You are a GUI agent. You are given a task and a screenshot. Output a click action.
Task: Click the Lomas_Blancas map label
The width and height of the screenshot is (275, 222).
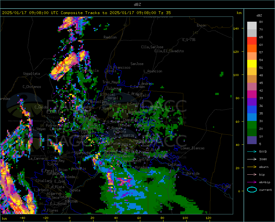[x=193, y=148]
